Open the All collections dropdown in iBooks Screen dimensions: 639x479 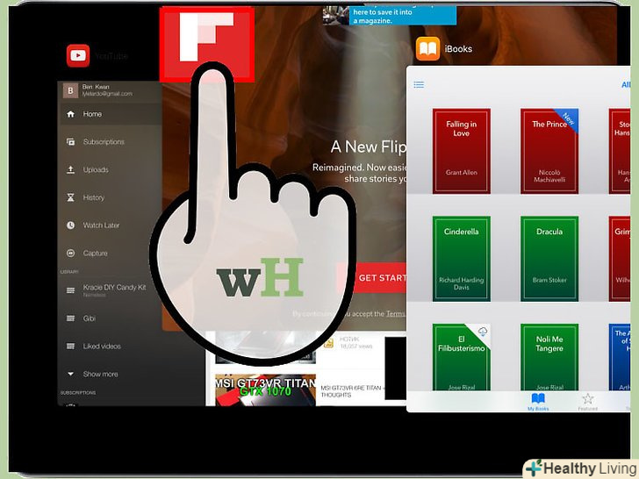point(626,85)
